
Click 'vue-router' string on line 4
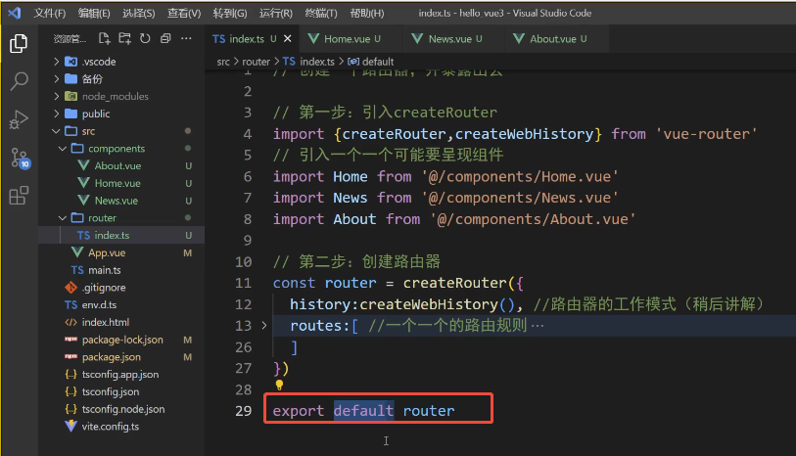pos(706,134)
